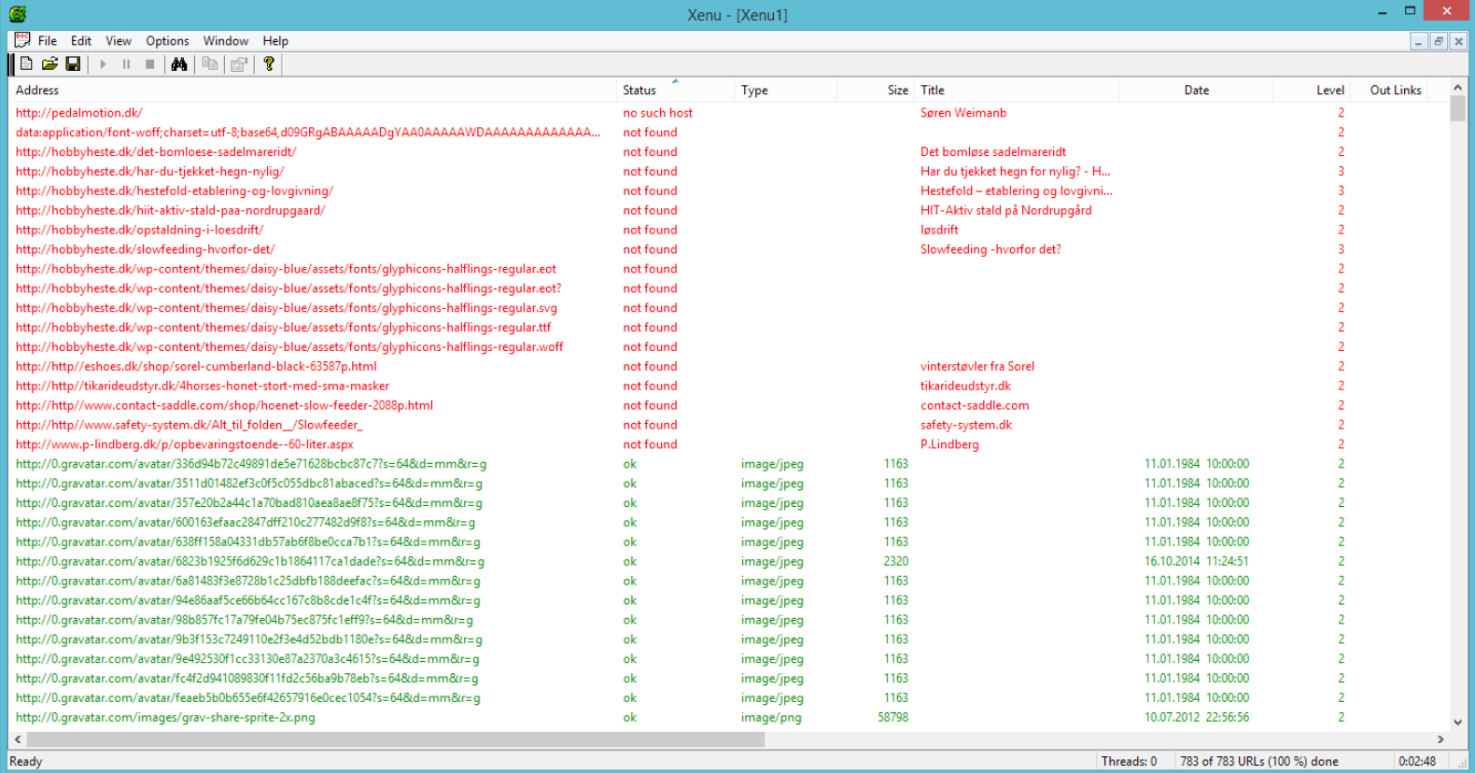
Task: Select the tikarideudstyr.dk 4horses-honet URL
Action: point(203,386)
